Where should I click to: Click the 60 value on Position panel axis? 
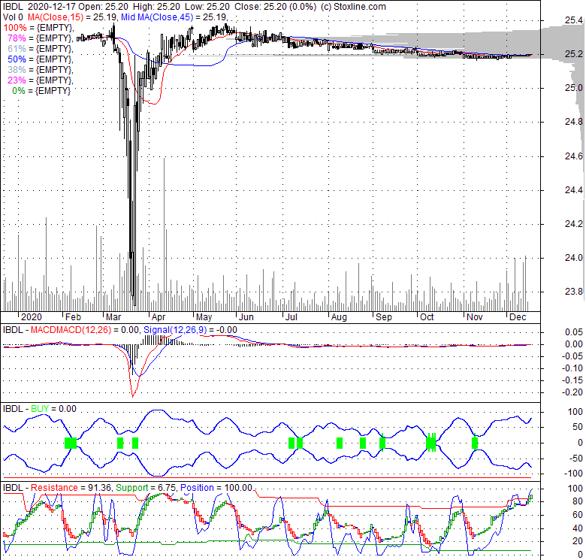(x=578, y=515)
